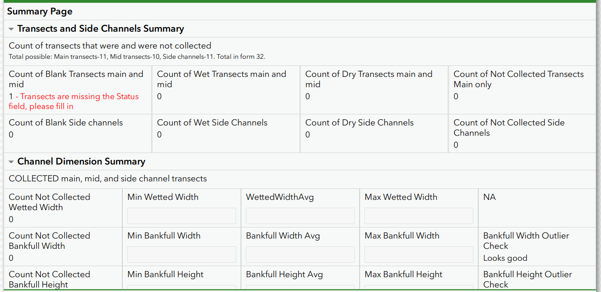
Task: Select the Count of Wet Side Channels label
Action: pos(212,123)
